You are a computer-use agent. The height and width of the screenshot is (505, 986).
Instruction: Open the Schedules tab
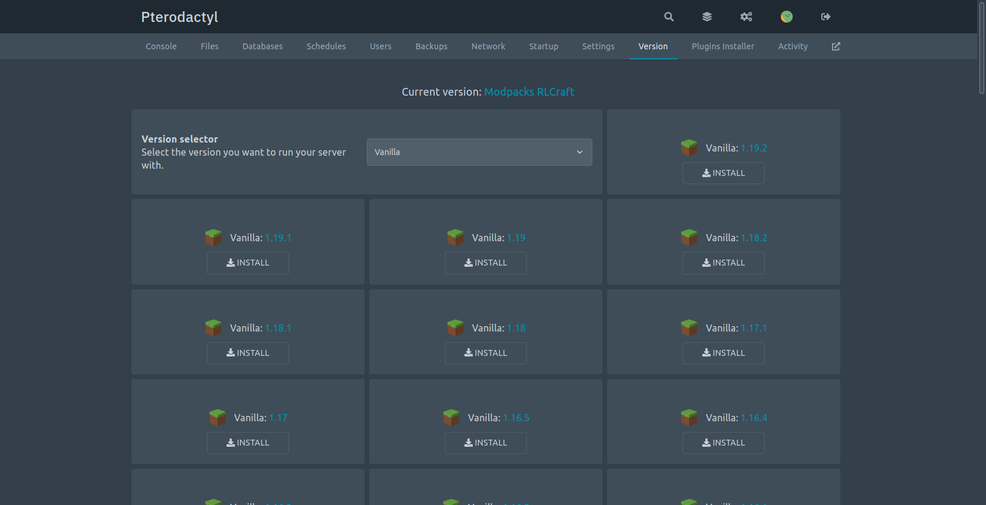(326, 46)
